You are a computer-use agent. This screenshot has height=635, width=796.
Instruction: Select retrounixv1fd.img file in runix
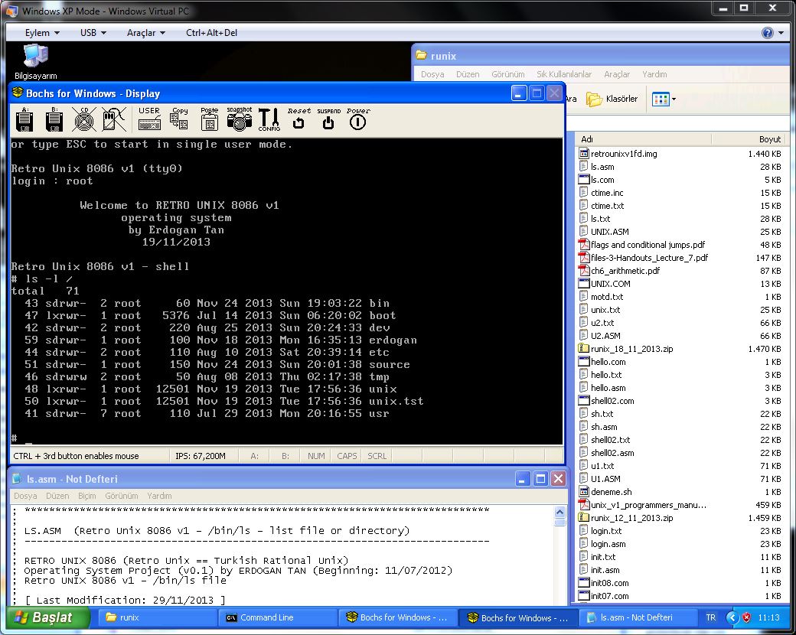624,153
